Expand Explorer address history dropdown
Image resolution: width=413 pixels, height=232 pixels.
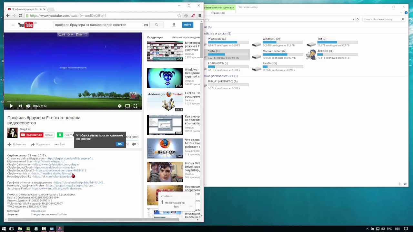tap(353, 19)
